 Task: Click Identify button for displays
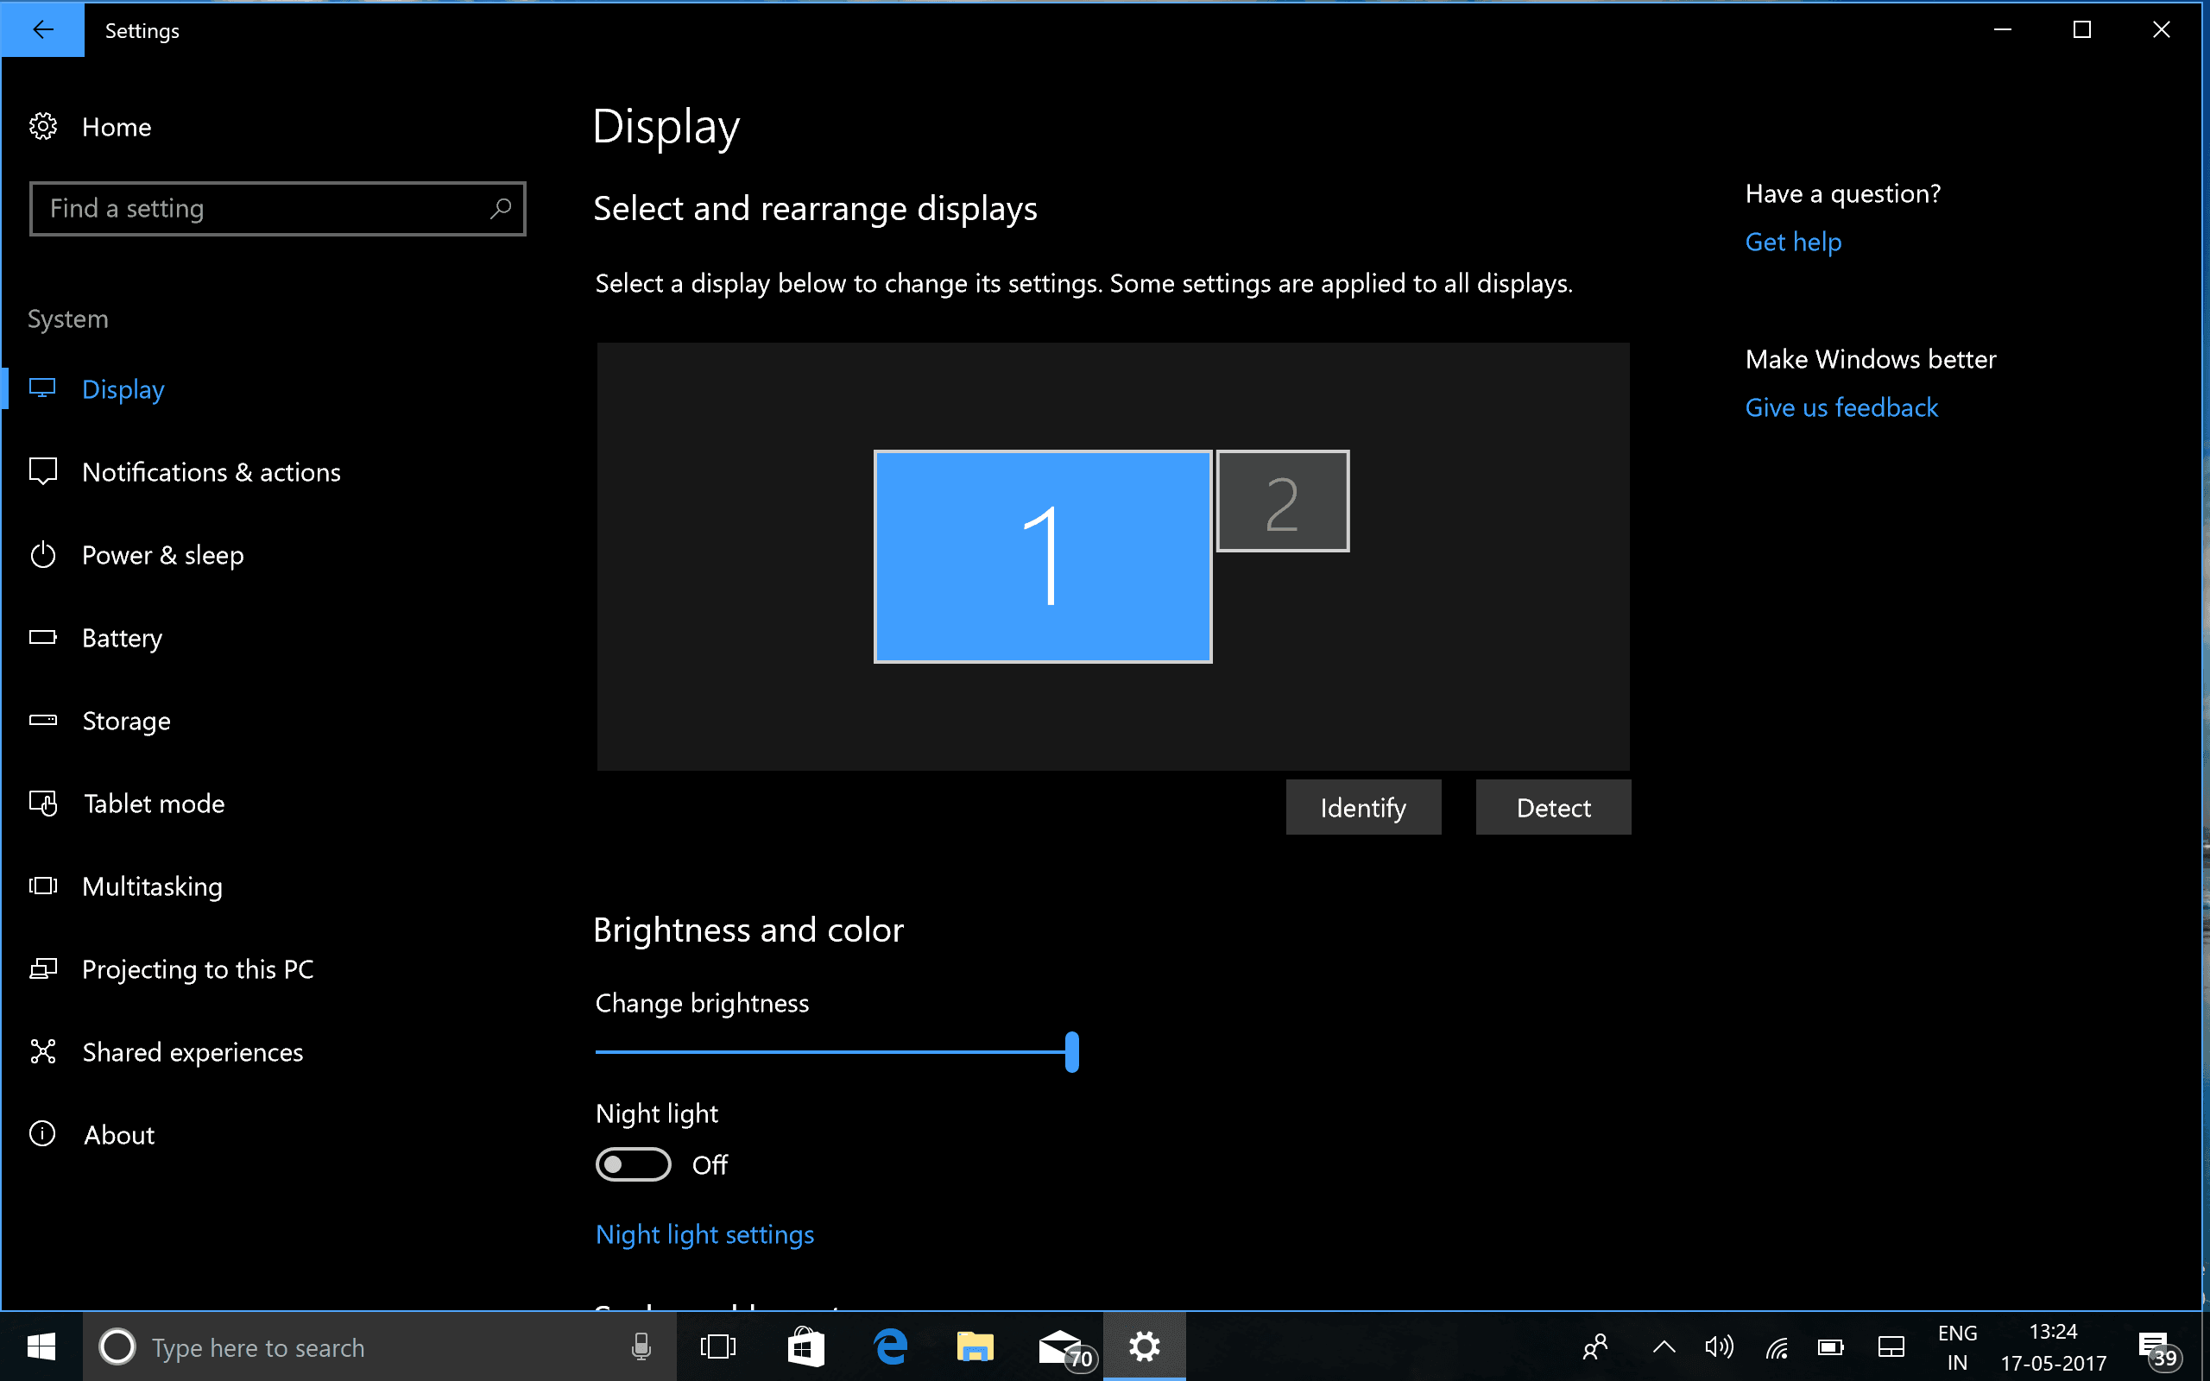[x=1363, y=808]
